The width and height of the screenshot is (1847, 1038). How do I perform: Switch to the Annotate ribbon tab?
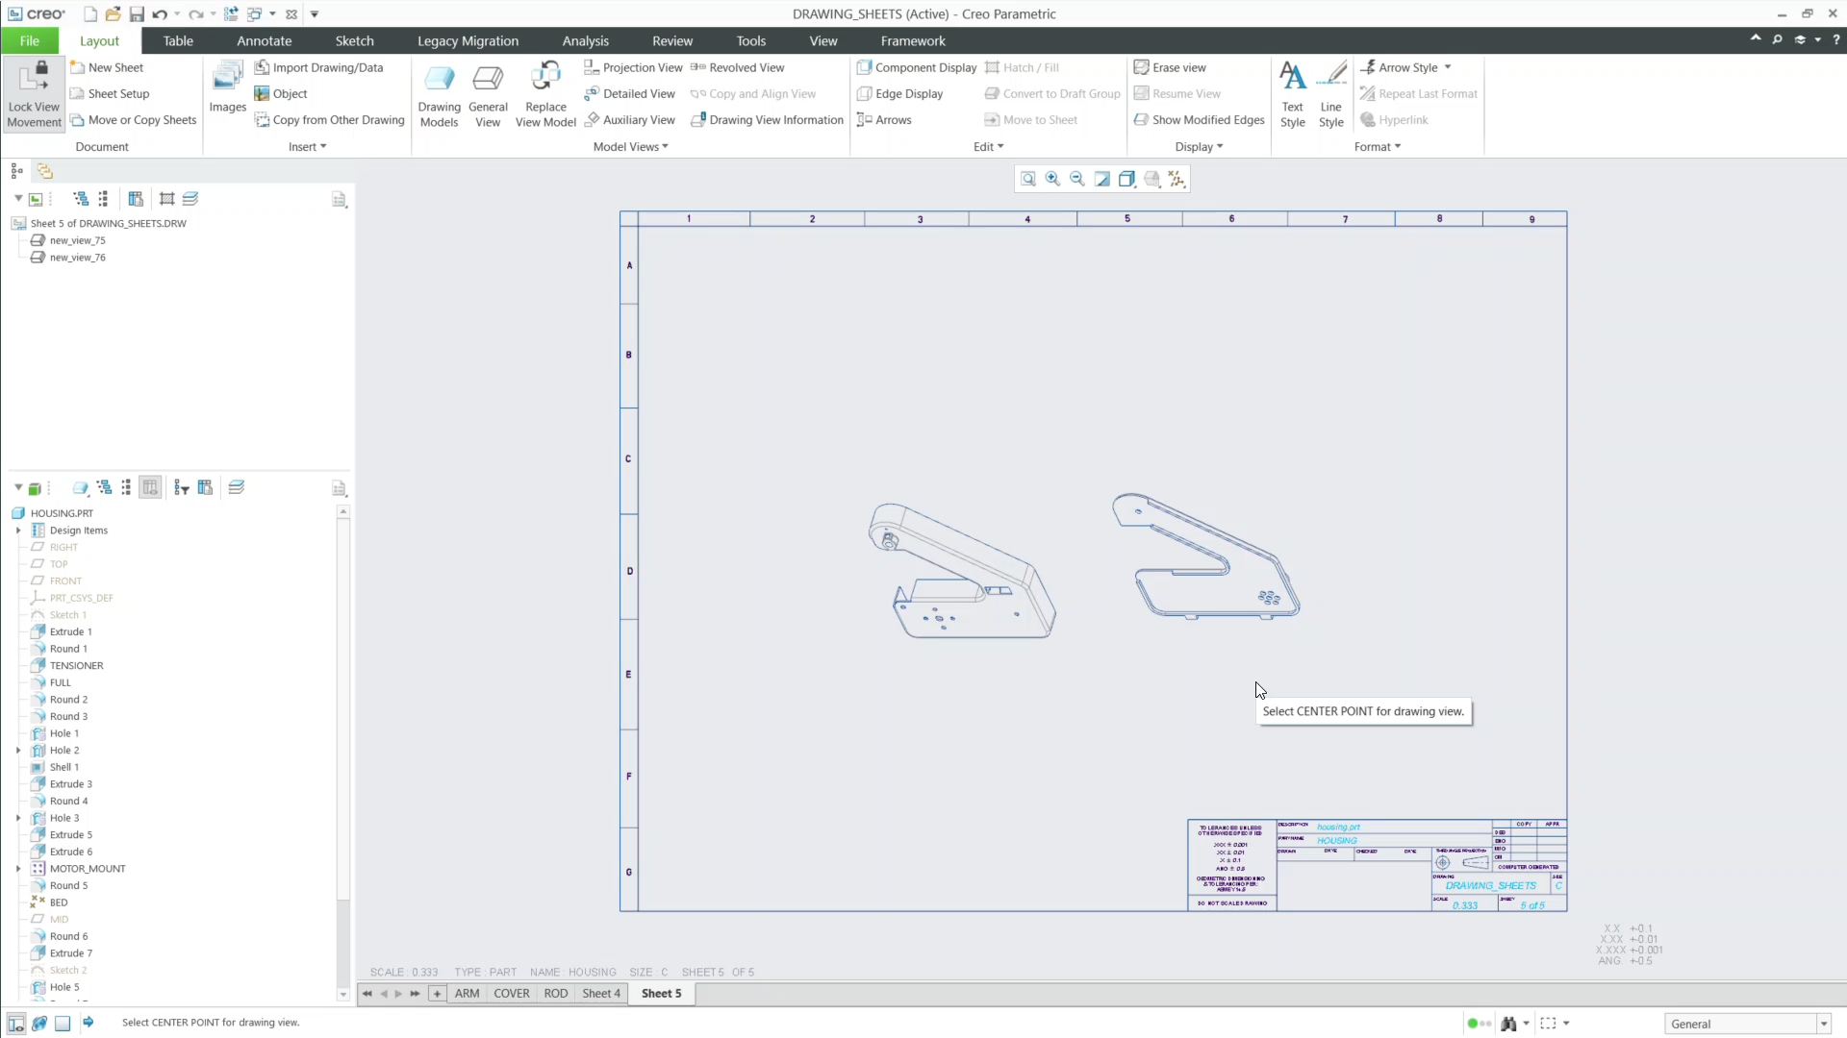coord(265,40)
